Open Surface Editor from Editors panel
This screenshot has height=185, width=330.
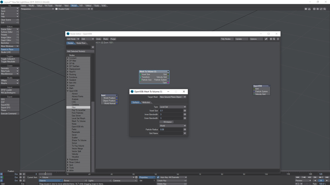(x=10, y=32)
